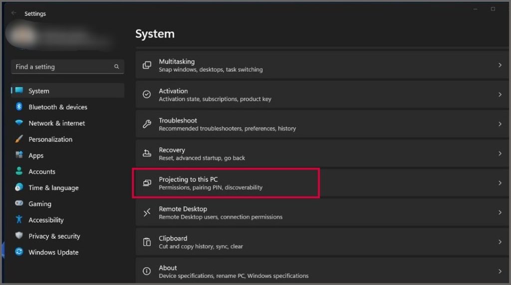This screenshot has width=511, height=285.
Task: Go to Personalization settings
Action: click(x=68, y=139)
